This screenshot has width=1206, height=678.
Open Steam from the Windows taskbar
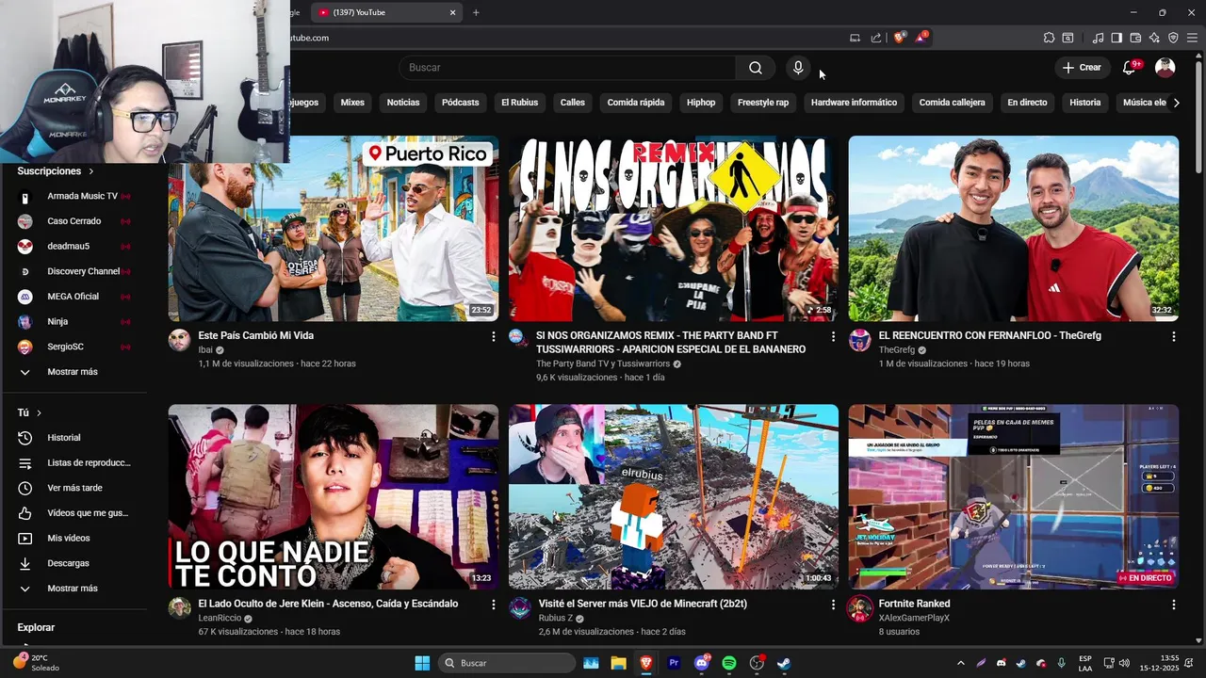pos(783,663)
